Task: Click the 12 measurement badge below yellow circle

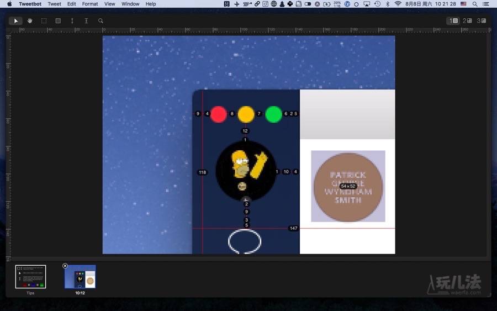Action: tap(245, 131)
